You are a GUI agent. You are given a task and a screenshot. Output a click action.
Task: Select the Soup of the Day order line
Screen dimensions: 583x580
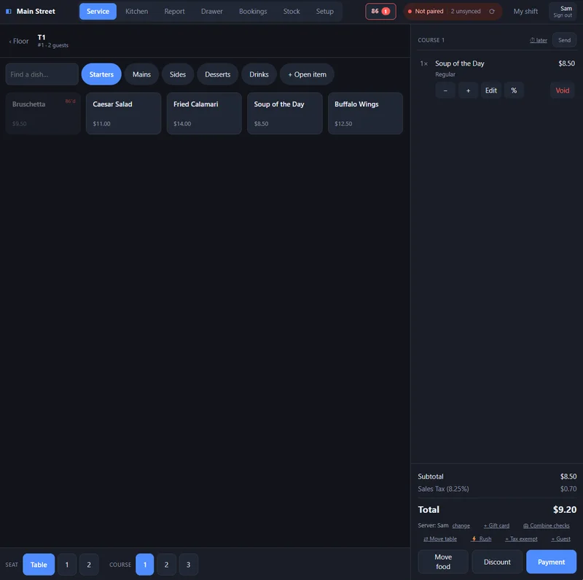(x=497, y=68)
